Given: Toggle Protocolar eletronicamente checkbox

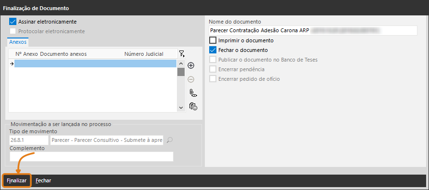Looking at the screenshot, I should click(13, 31).
